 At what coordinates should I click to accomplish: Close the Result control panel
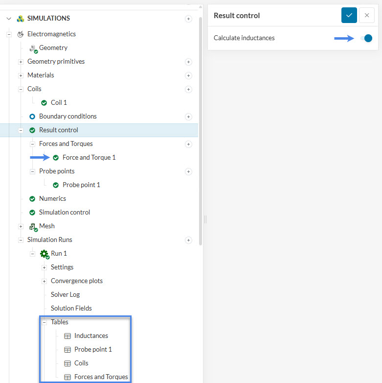coord(367,15)
